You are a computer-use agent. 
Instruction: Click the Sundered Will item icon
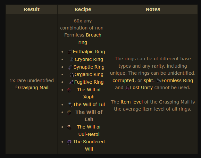point(69,142)
